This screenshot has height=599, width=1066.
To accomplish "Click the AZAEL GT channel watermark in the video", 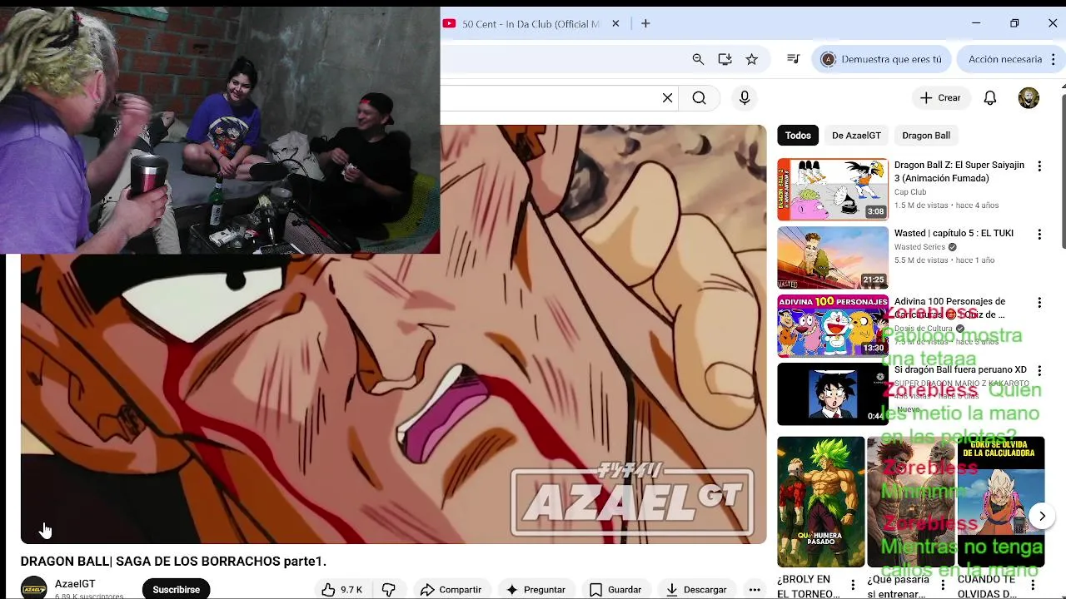I will [633, 499].
